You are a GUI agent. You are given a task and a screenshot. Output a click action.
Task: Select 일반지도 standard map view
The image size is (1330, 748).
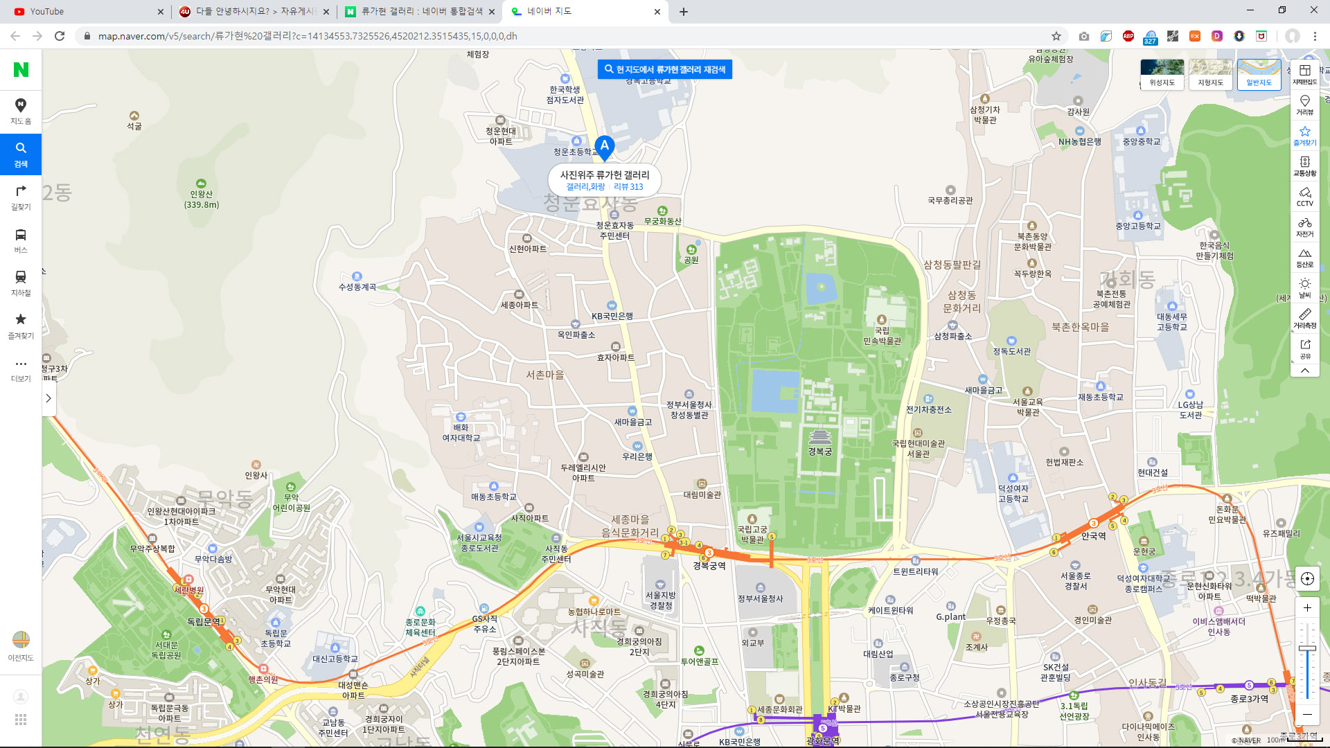pos(1259,73)
